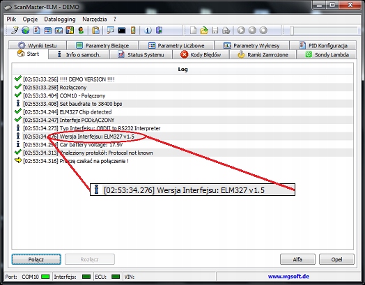This screenshot has height=285, width=365.
Task: Open the Plik menu
Action: pos(11,19)
